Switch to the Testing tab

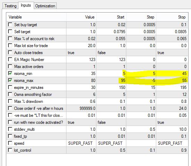click(x=10, y=6)
